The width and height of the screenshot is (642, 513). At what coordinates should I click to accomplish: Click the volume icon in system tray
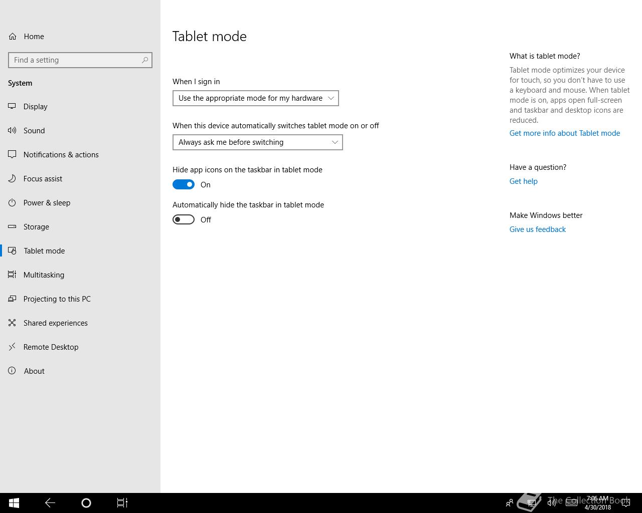click(x=551, y=503)
